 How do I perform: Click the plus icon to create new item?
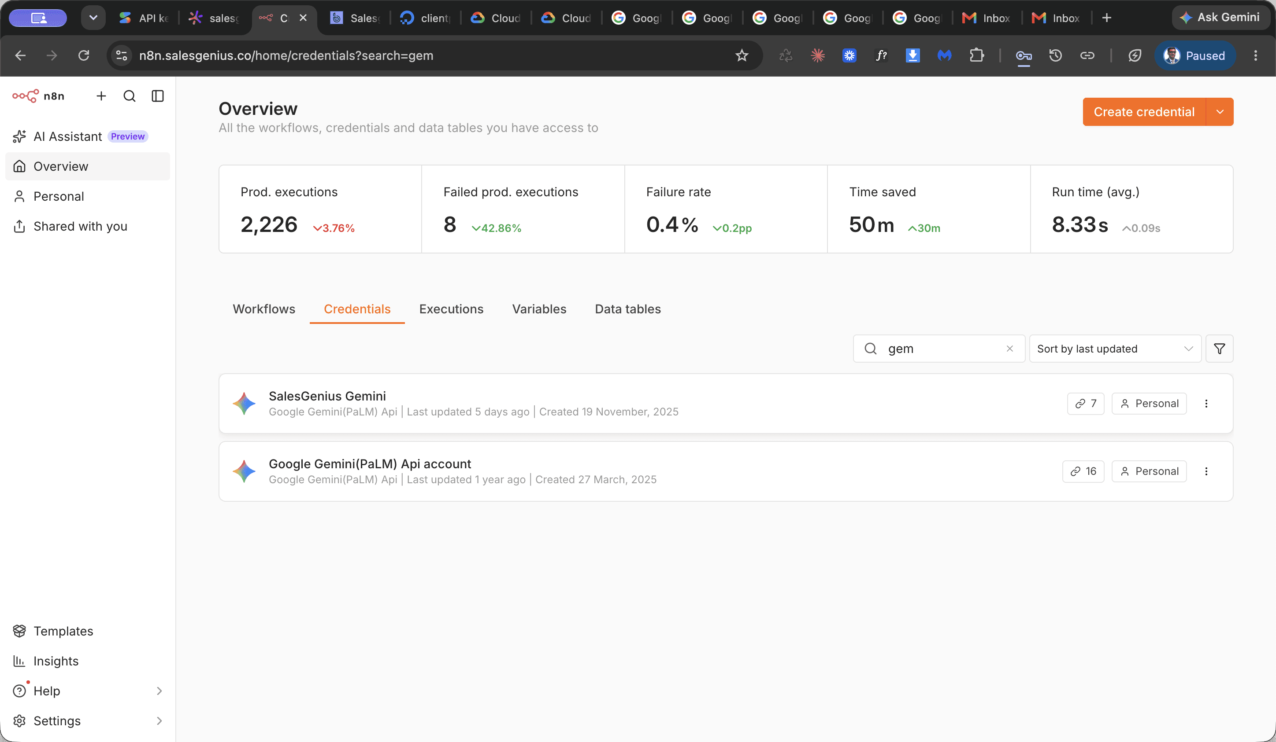pos(101,96)
